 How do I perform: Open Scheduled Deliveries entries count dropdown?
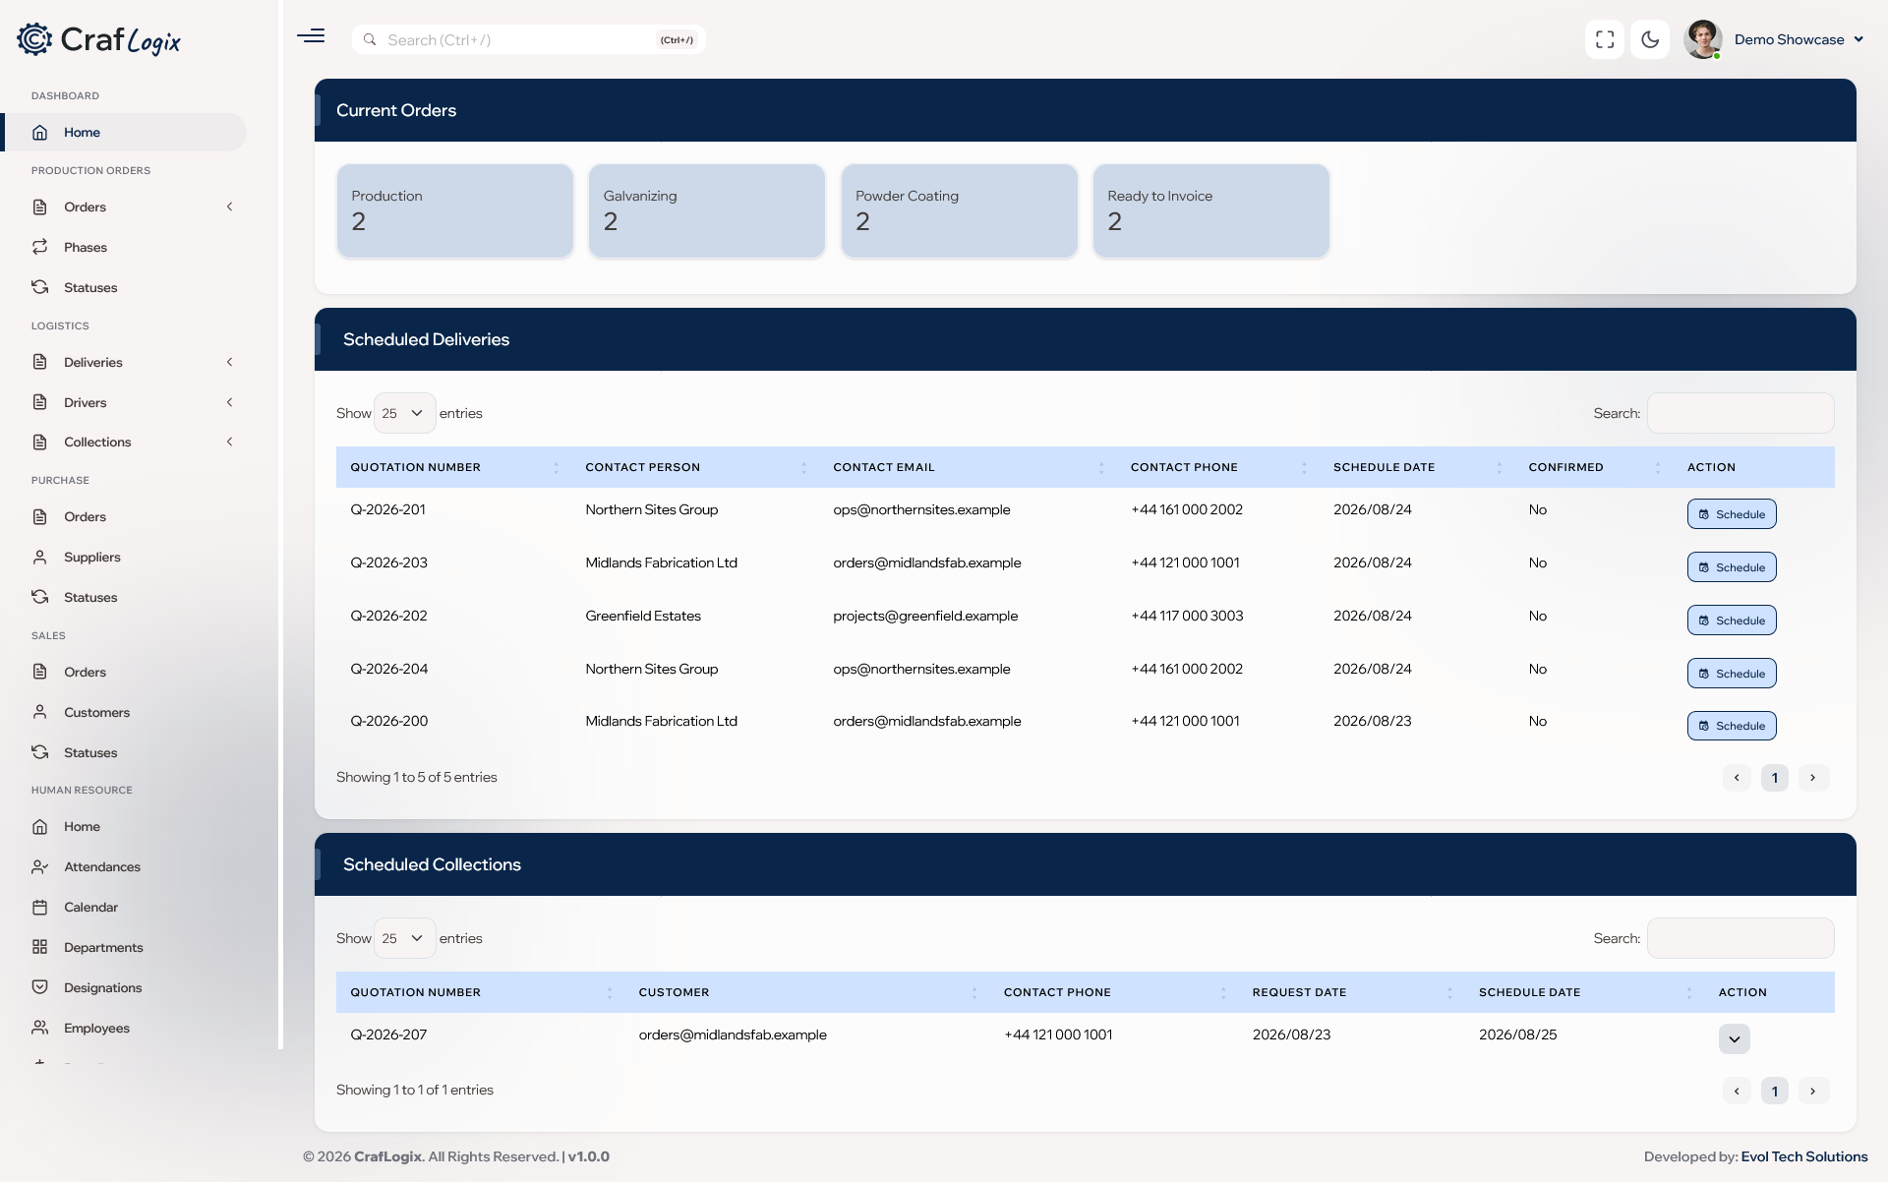pyautogui.click(x=404, y=413)
